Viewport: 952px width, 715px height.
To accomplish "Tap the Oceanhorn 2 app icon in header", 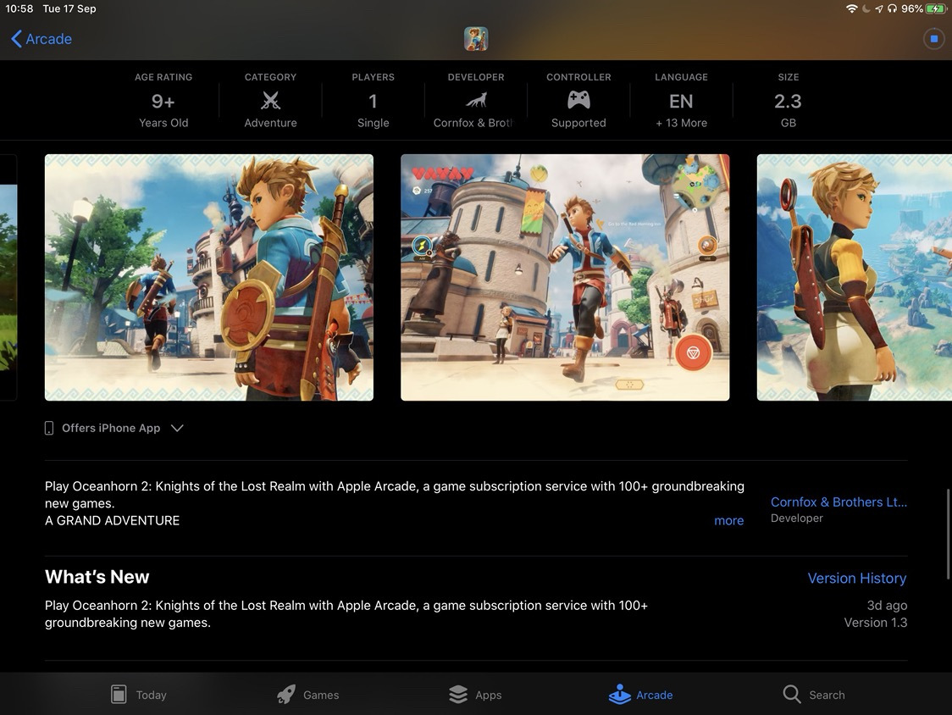I will tap(476, 39).
